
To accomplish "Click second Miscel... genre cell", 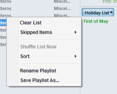I will pos(62,8).
